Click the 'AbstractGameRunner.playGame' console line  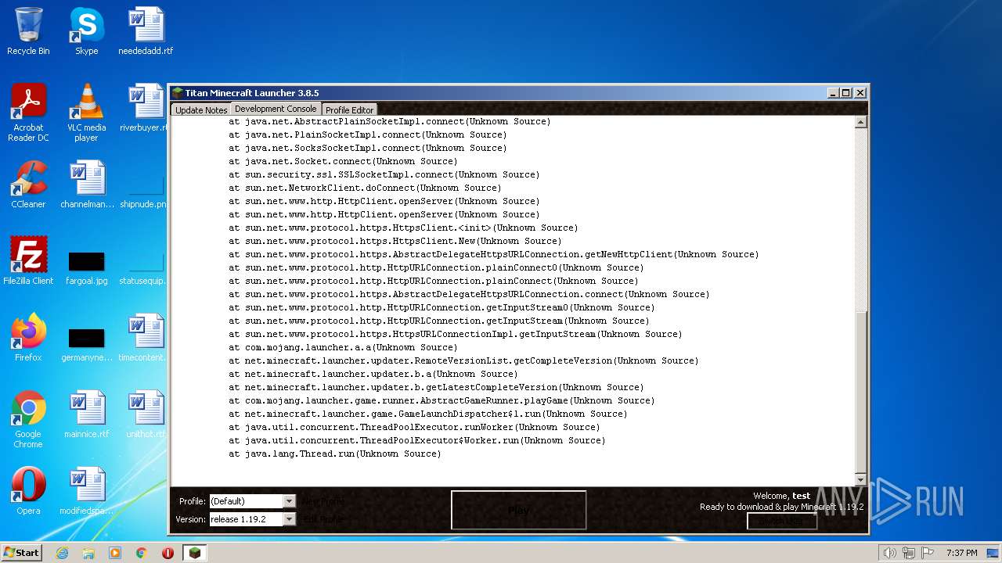click(x=442, y=400)
